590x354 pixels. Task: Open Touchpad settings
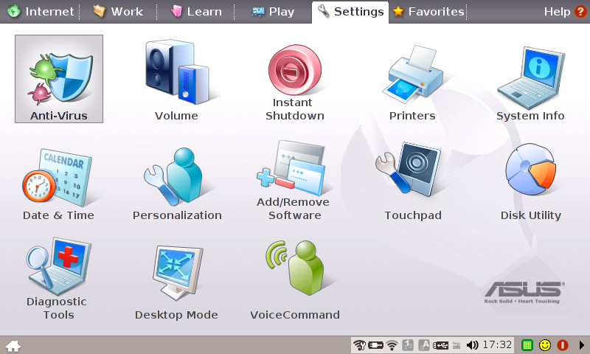click(413, 181)
